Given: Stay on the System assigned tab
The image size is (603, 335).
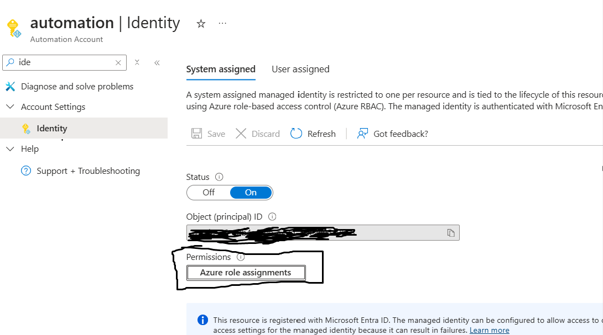Looking at the screenshot, I should pos(221,69).
